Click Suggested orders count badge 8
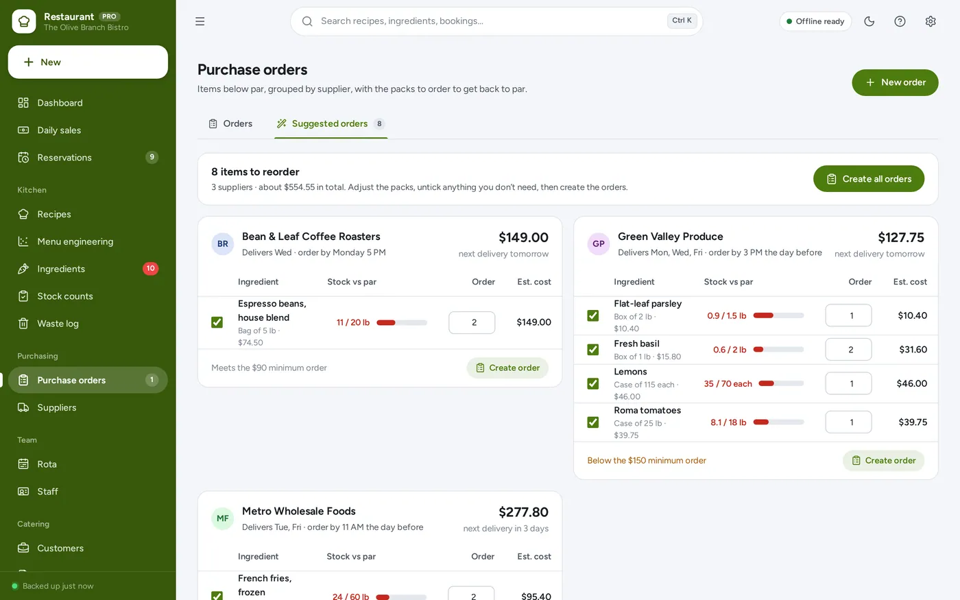This screenshot has width=960, height=600. (x=379, y=123)
